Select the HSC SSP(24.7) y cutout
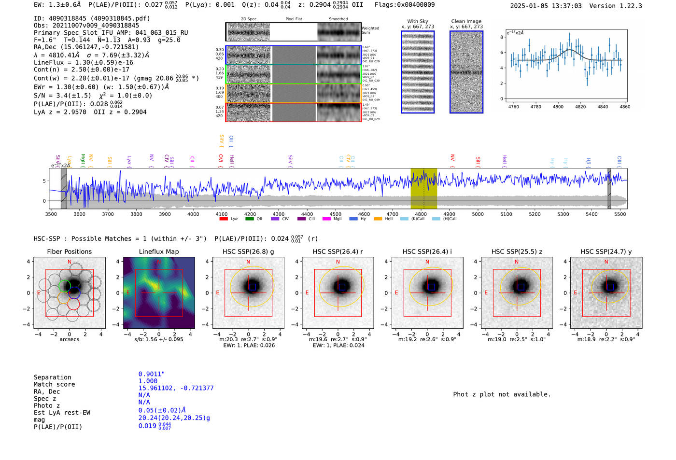 (x=606, y=293)
